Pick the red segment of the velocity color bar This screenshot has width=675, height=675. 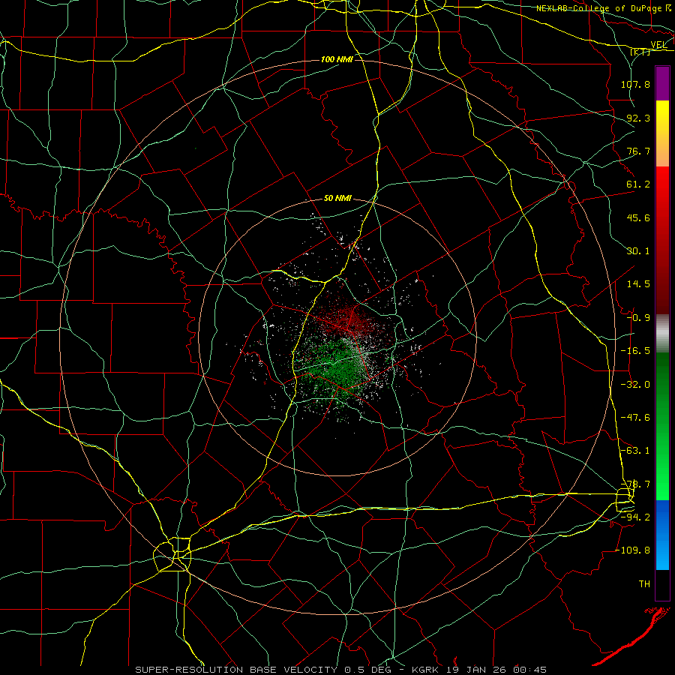point(662,240)
